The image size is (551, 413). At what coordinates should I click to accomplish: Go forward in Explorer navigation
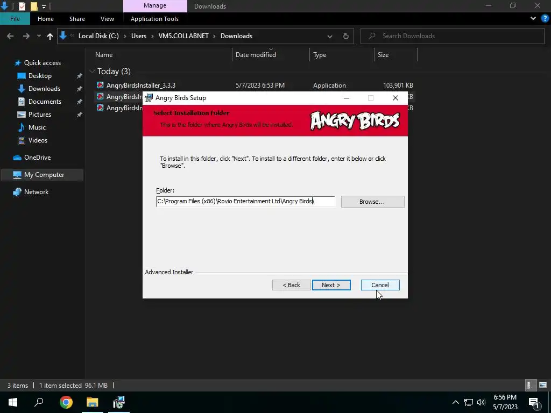26,36
